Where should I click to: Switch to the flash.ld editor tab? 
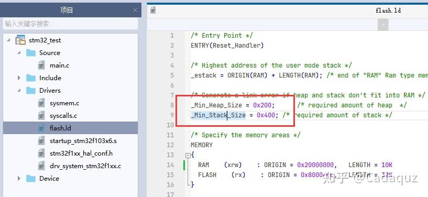coord(388,10)
